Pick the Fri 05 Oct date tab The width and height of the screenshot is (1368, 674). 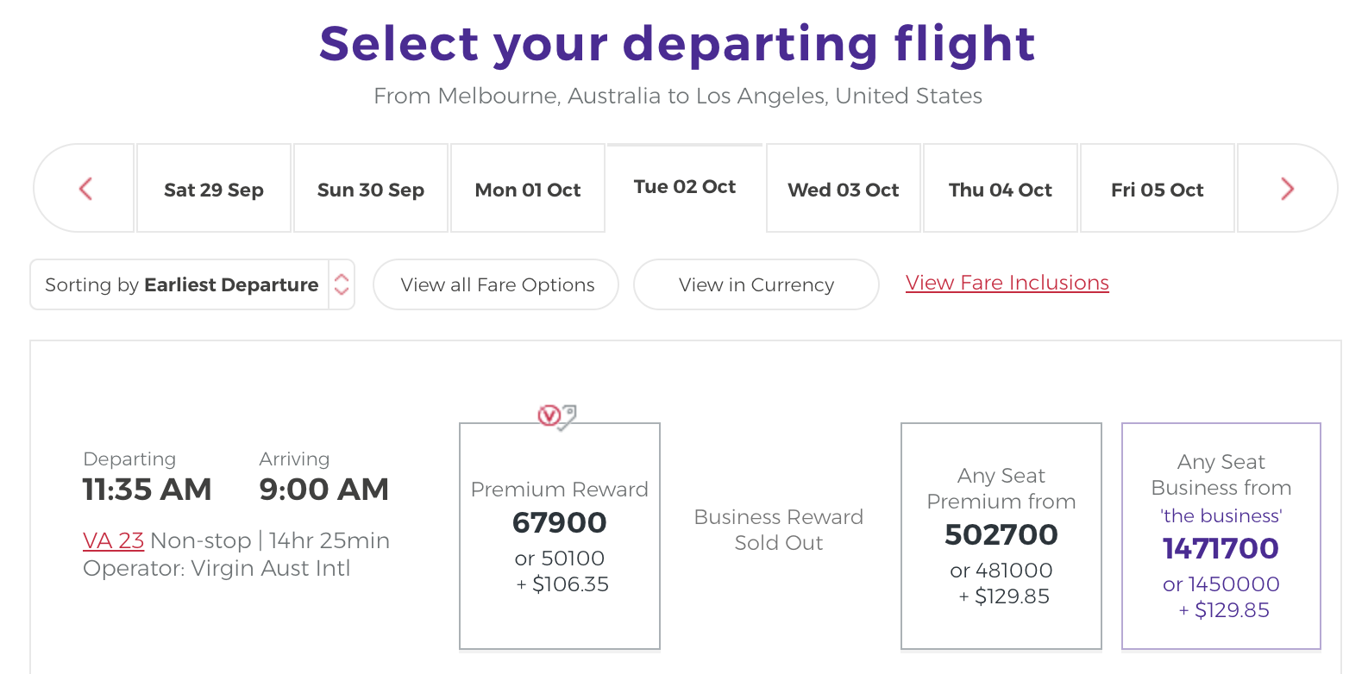1158,189
